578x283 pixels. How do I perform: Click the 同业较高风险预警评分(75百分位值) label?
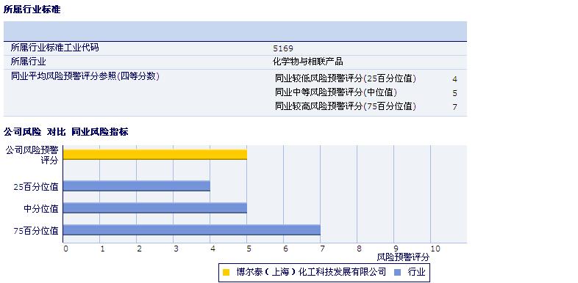pos(346,106)
